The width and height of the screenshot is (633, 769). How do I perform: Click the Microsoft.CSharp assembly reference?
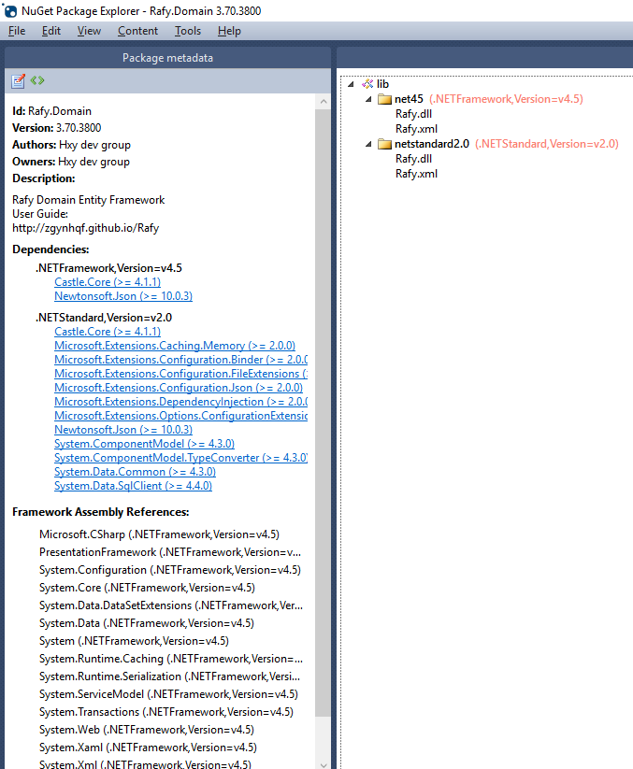coord(160,534)
